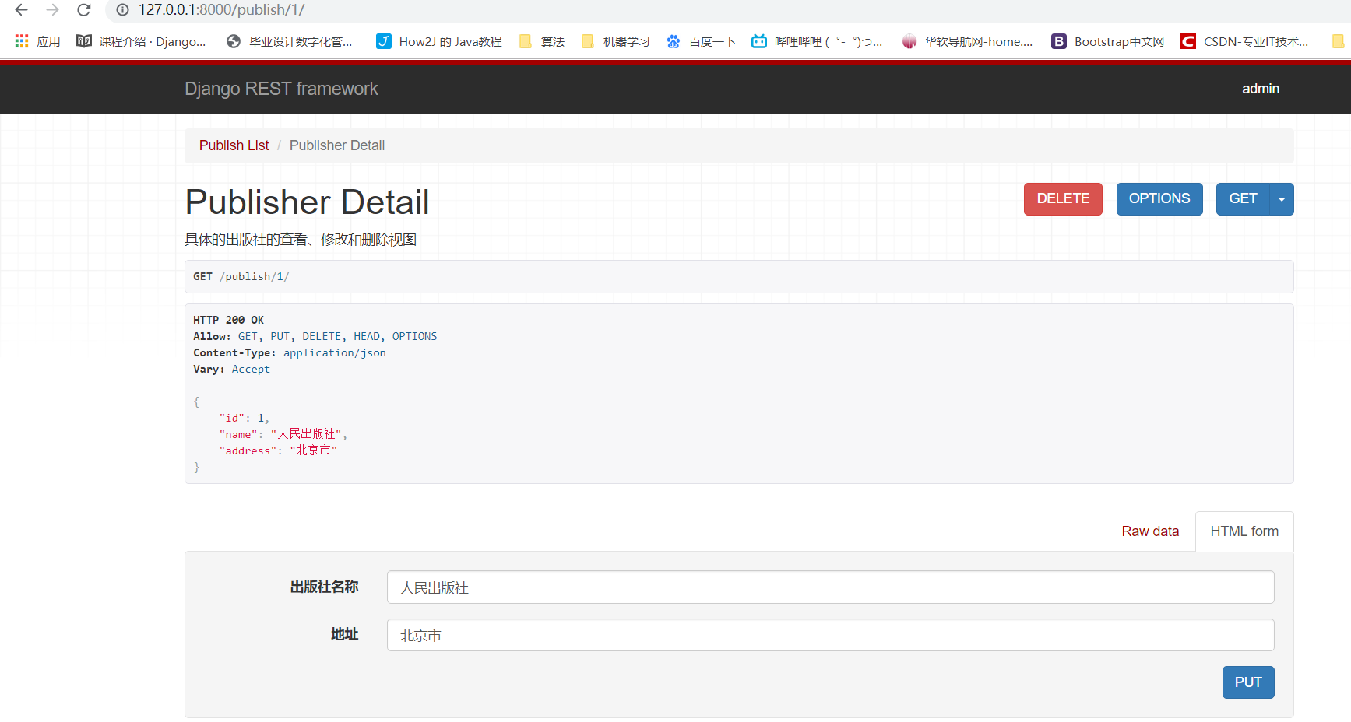
Task: Open the 课程介绍 Django bookmark icon
Action: pos(84,41)
